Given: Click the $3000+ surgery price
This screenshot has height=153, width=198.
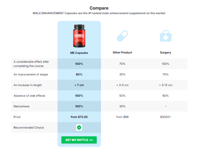Looking at the screenshot, I should pyautogui.click(x=166, y=117).
